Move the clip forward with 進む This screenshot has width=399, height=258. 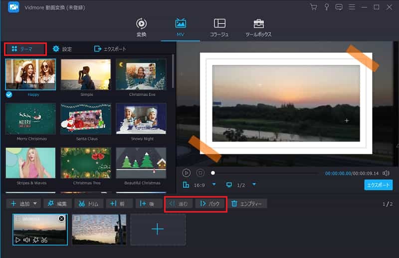click(179, 204)
